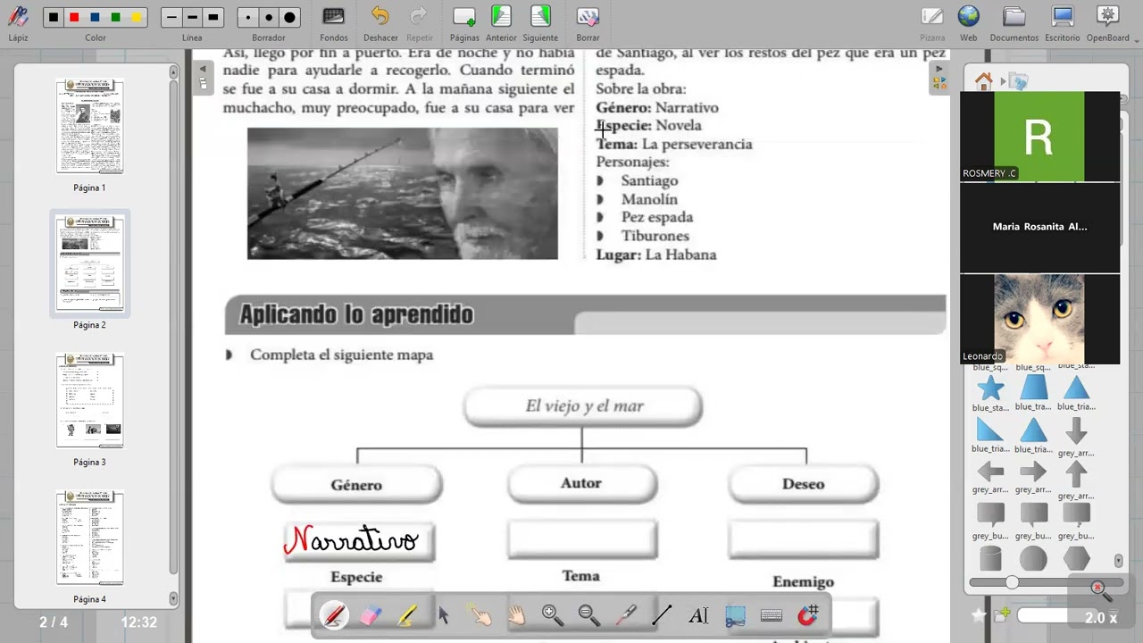Collapse the right library panel arrow
The height and width of the screenshot is (643, 1143).
(x=939, y=77)
